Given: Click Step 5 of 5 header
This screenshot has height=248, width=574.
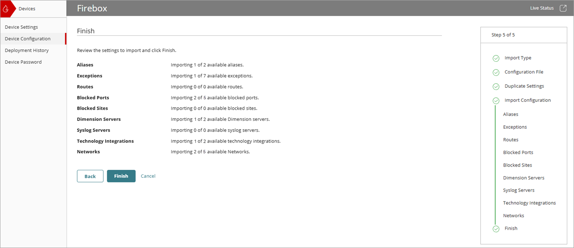Looking at the screenshot, I should point(503,35).
